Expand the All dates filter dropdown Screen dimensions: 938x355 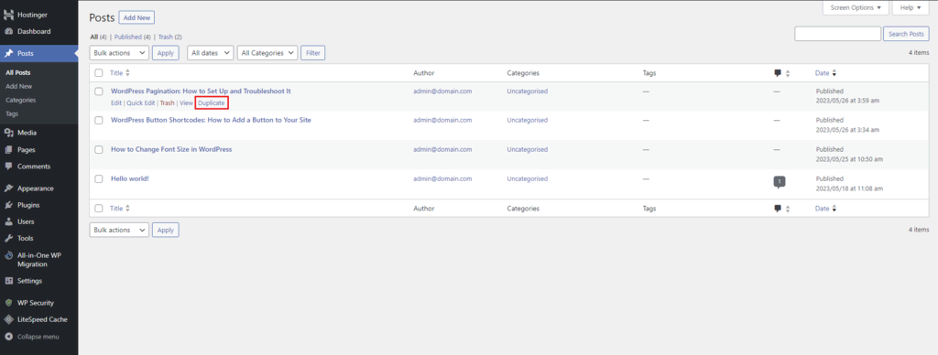point(210,52)
